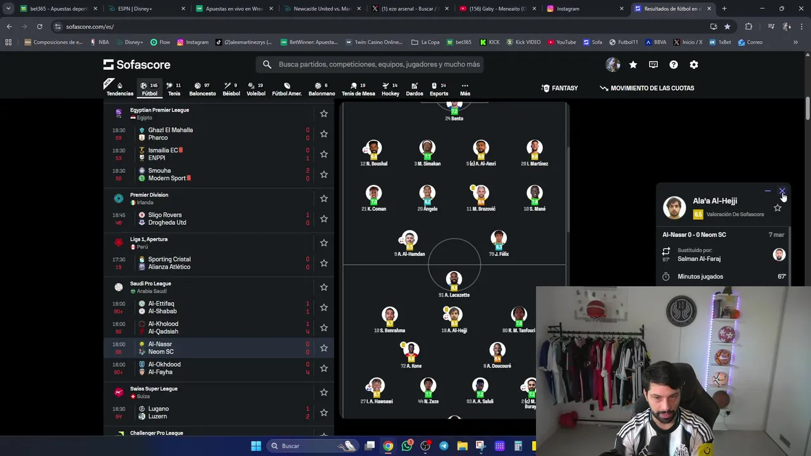
Task: Click the Ala'a Al-Hejji profile photo
Action: [x=674, y=208]
